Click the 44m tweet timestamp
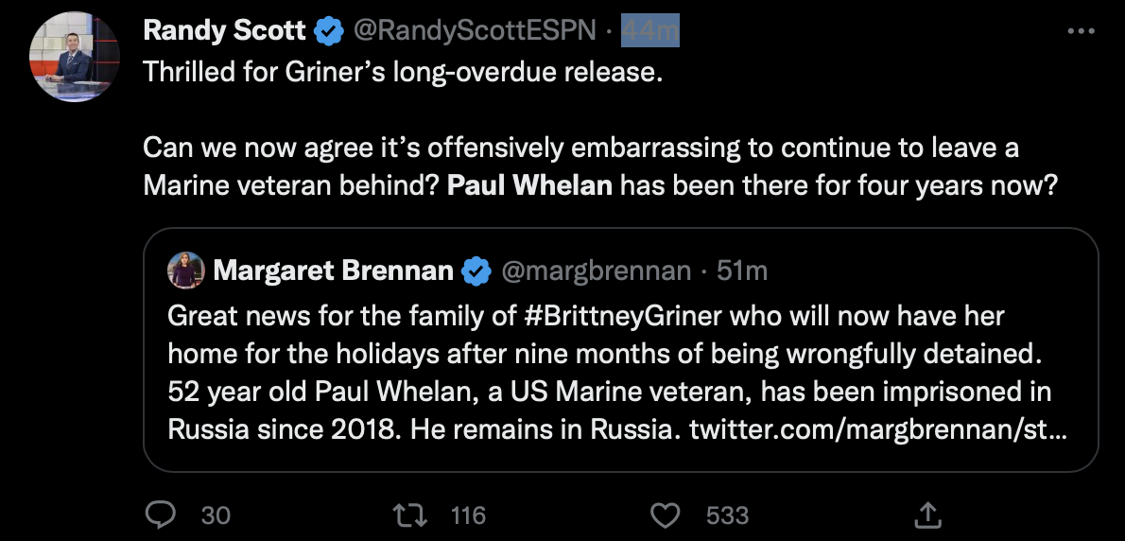The width and height of the screenshot is (1125, 541). [650, 31]
